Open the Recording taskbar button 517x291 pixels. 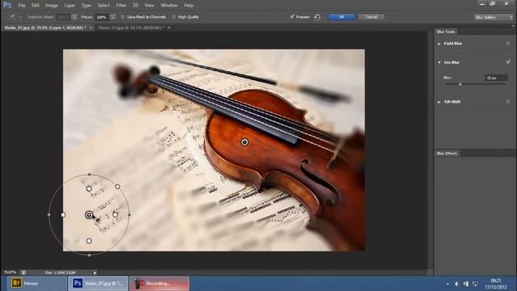click(160, 284)
